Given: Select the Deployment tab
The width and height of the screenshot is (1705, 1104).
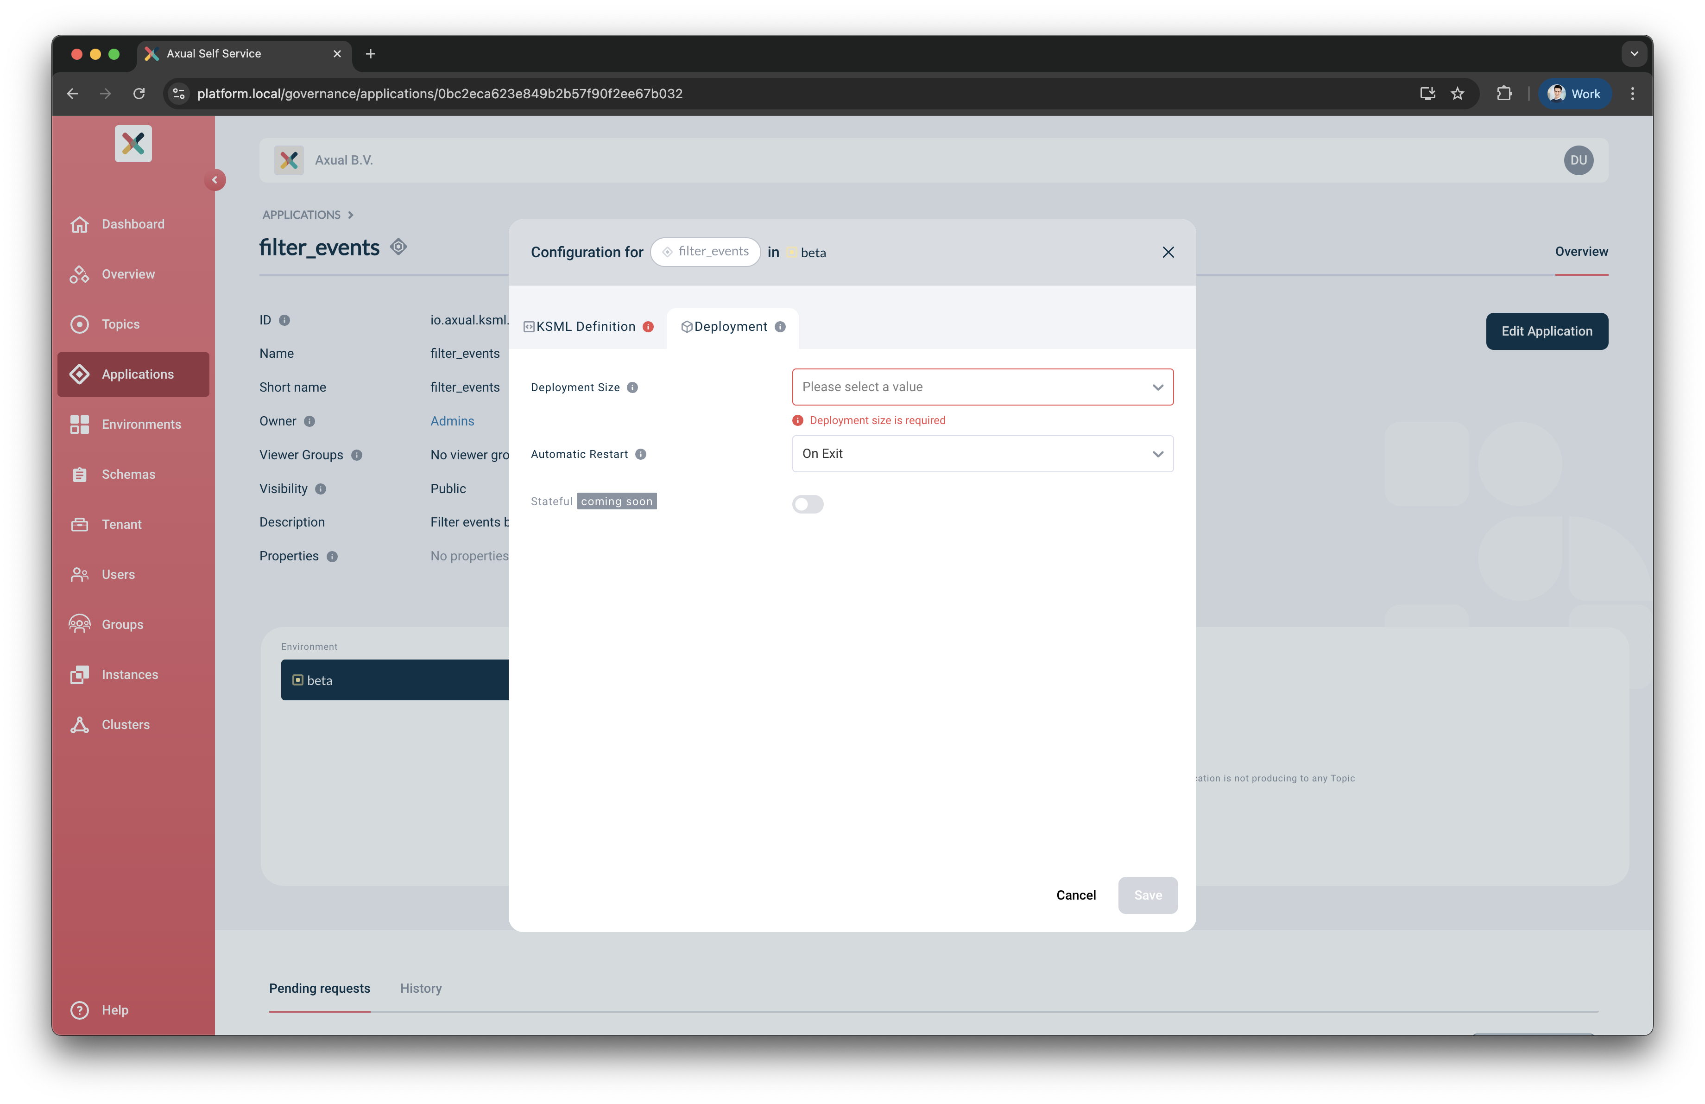Looking at the screenshot, I should [731, 327].
